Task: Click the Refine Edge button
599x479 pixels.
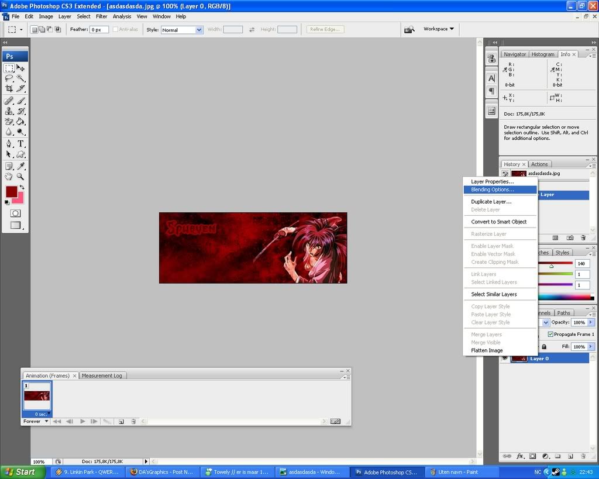Action: (325, 29)
